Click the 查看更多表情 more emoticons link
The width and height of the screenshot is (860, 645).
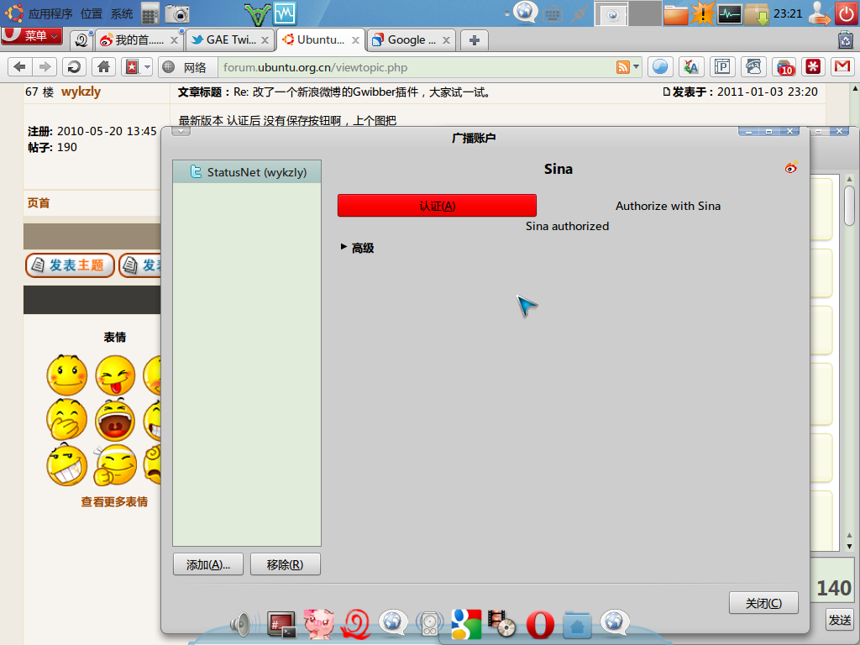pos(114,501)
